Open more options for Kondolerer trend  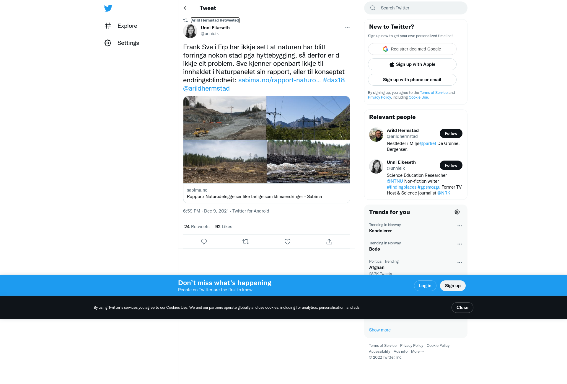[x=460, y=226]
